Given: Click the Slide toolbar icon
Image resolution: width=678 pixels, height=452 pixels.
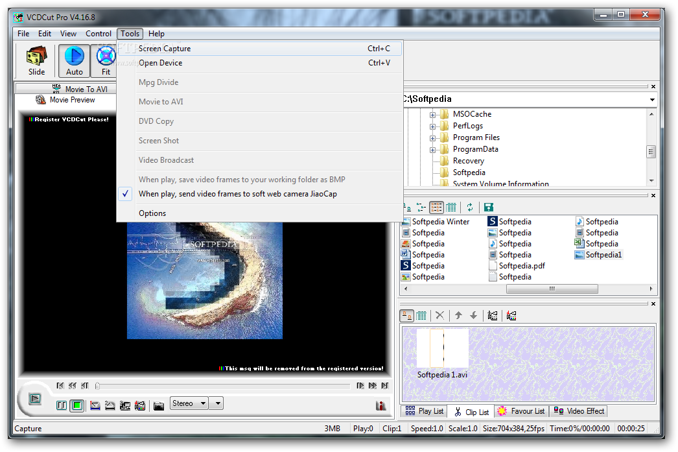Looking at the screenshot, I should 36,60.
